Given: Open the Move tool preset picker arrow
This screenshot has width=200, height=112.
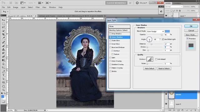Looking at the screenshot, I should tap(8, 12).
